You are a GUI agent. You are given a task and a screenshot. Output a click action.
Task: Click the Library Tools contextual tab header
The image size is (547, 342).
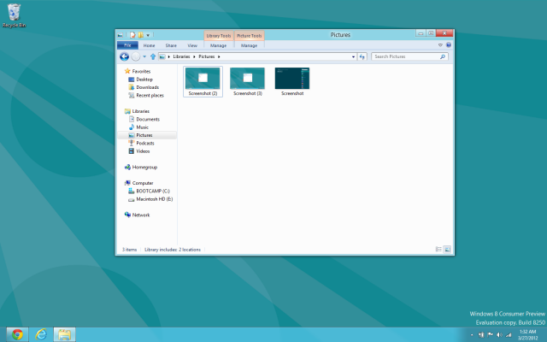pyautogui.click(x=219, y=36)
